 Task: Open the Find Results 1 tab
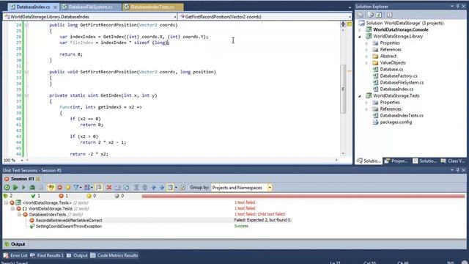[47, 256]
